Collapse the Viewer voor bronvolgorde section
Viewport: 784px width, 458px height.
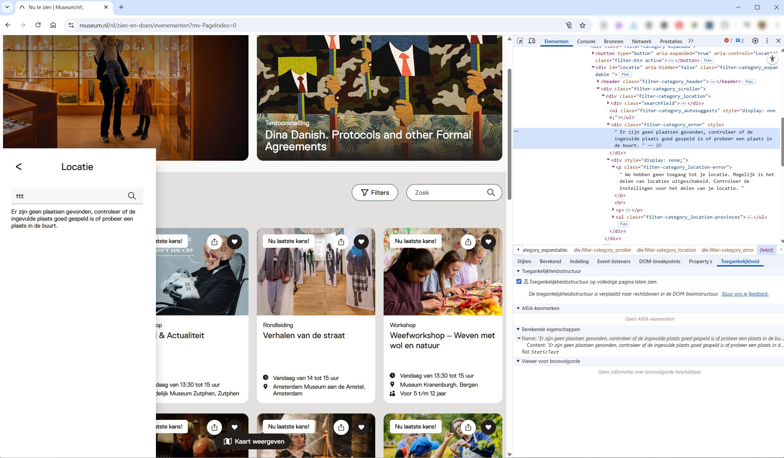coord(518,361)
